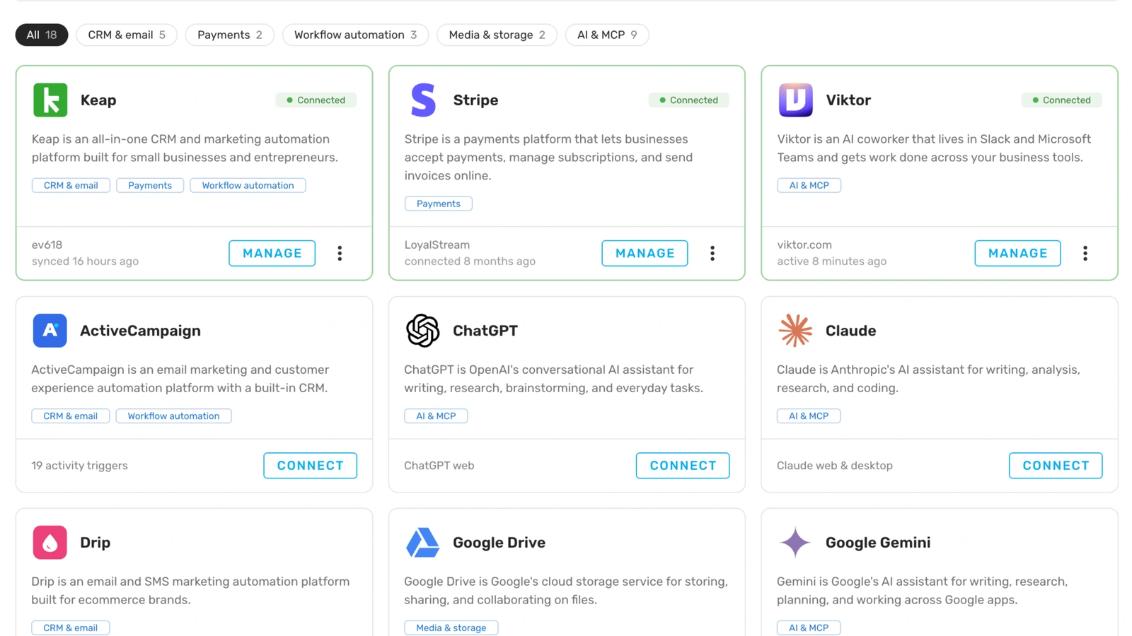The image size is (1132, 636).
Task: Click the Keap logo icon
Action: 50,100
